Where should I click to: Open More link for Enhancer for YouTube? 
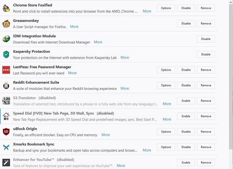(x=121, y=166)
